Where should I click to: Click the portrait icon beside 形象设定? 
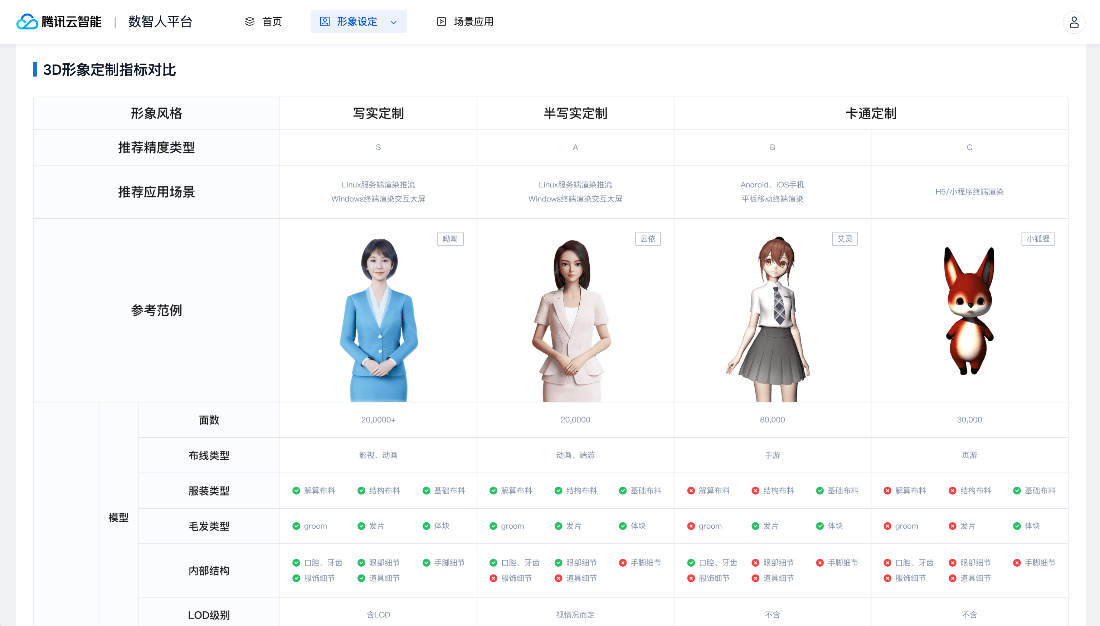(x=325, y=21)
